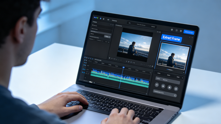Click the green window control dot

pos(98,18)
